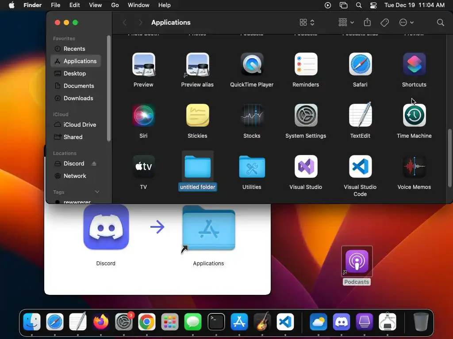
Task: Click the Finder back arrow button
Action: [125, 23]
